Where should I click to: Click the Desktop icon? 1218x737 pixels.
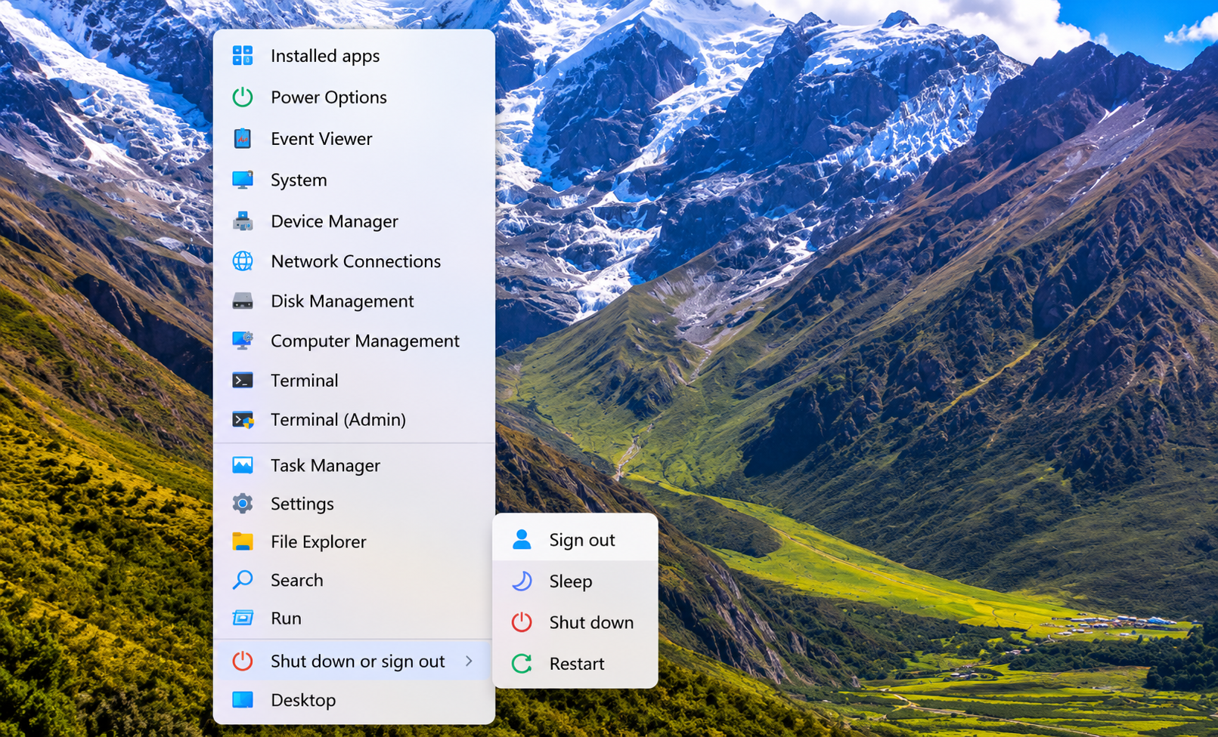243,699
